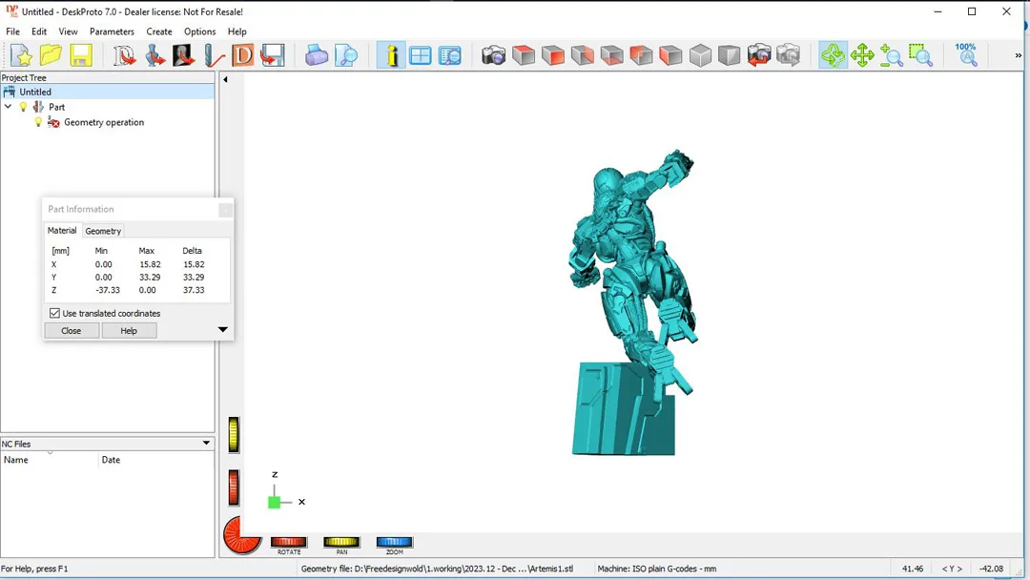Collapse the side panel with the left arrow

[225, 79]
